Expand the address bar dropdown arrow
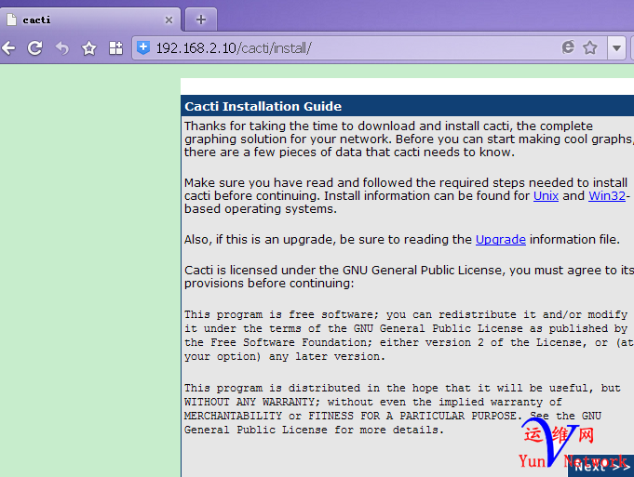634x477 pixels. [616, 48]
